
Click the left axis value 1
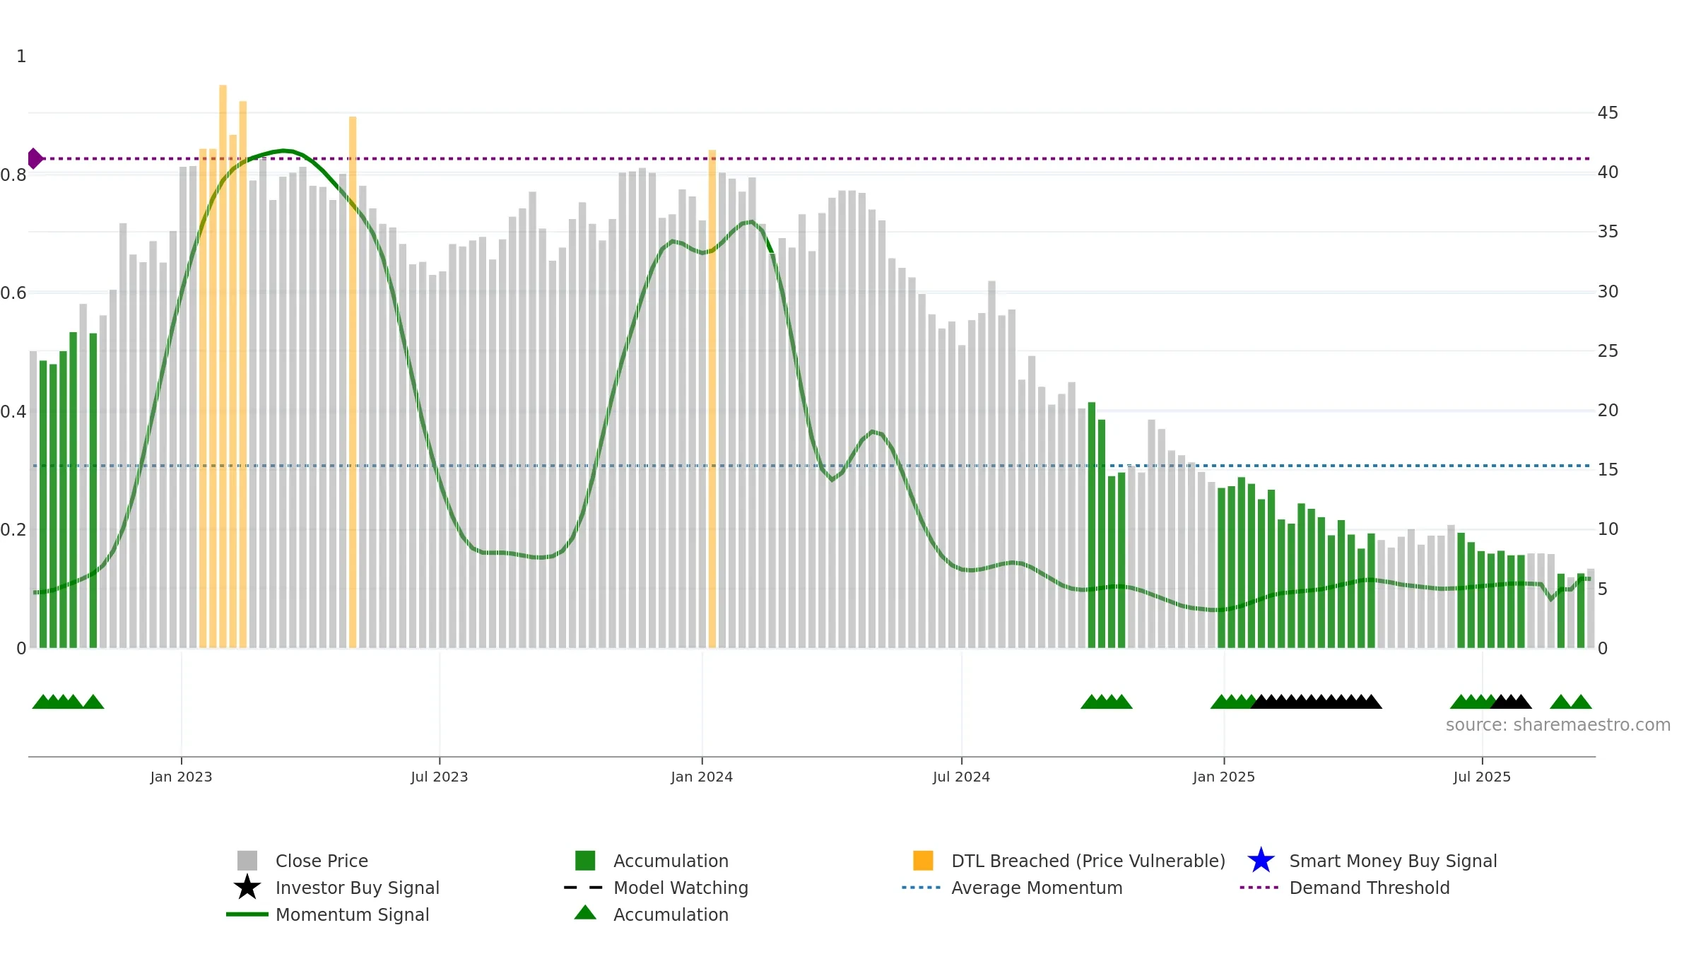pos(21,57)
